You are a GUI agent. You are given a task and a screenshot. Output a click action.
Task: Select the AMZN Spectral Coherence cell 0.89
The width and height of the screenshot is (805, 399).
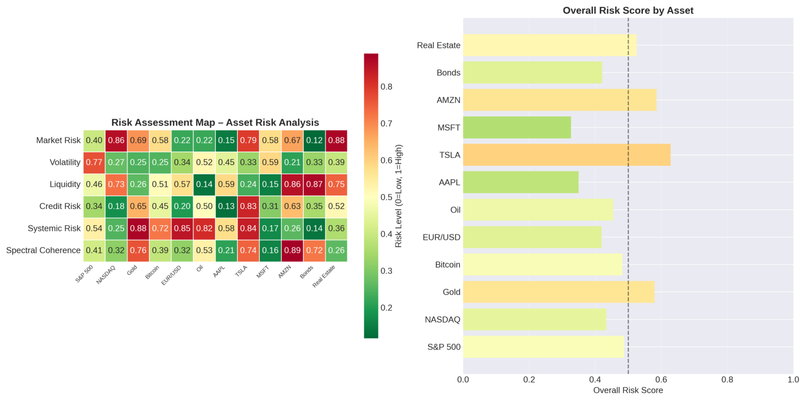coord(293,250)
